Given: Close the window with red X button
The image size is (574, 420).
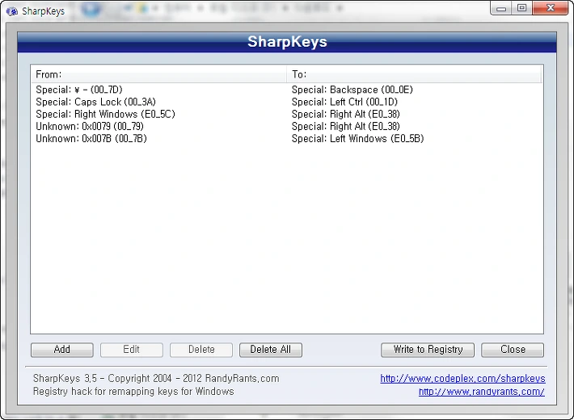Looking at the screenshot, I should [x=551, y=8].
